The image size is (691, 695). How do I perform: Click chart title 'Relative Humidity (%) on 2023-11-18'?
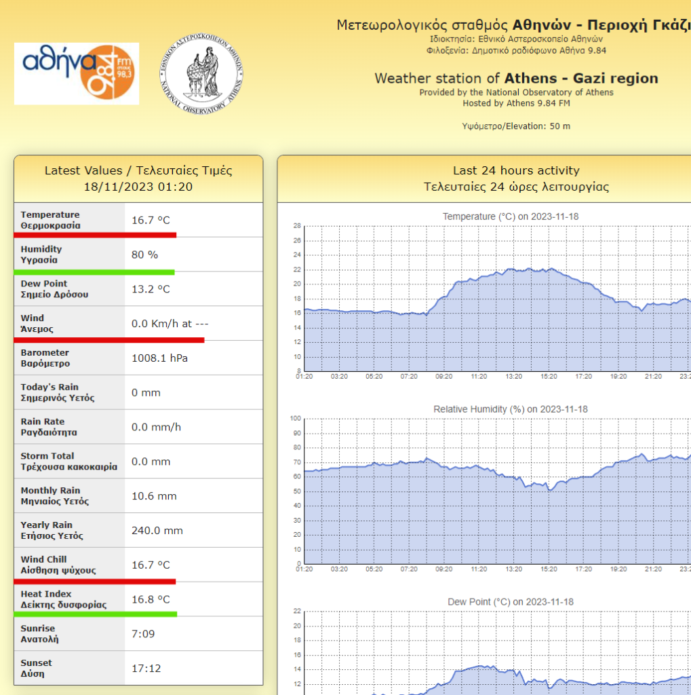coord(510,409)
